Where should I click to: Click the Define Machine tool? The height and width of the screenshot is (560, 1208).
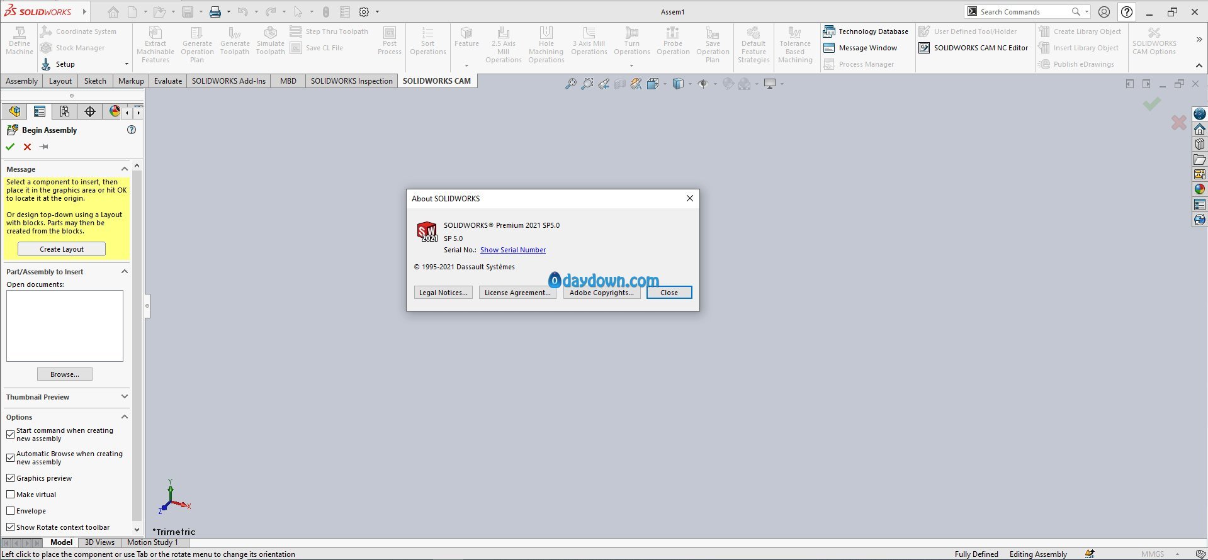pos(20,41)
